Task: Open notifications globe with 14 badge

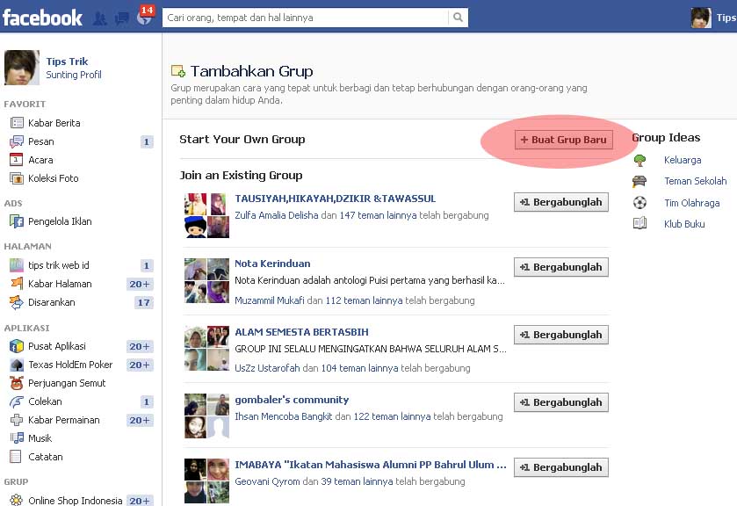Action: [145, 17]
